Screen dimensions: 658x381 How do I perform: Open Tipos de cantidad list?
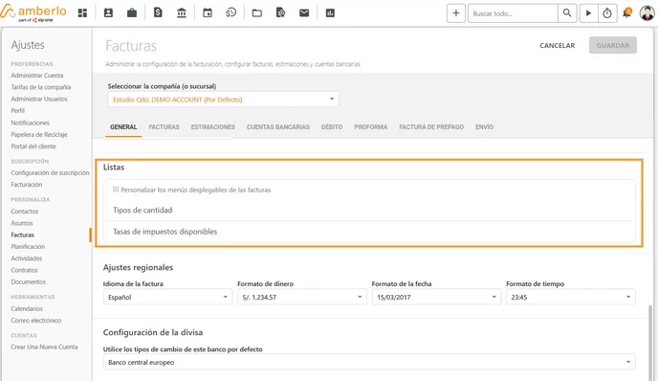371,210
